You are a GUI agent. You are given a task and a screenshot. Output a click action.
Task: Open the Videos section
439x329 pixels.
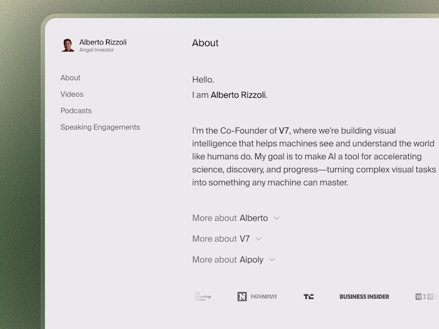pos(71,94)
